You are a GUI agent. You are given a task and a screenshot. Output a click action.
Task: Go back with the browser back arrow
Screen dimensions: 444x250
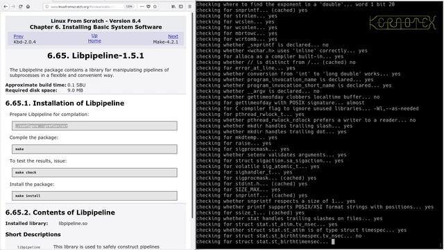tap(6, 6)
